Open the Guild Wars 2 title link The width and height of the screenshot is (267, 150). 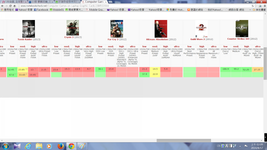(198, 39)
